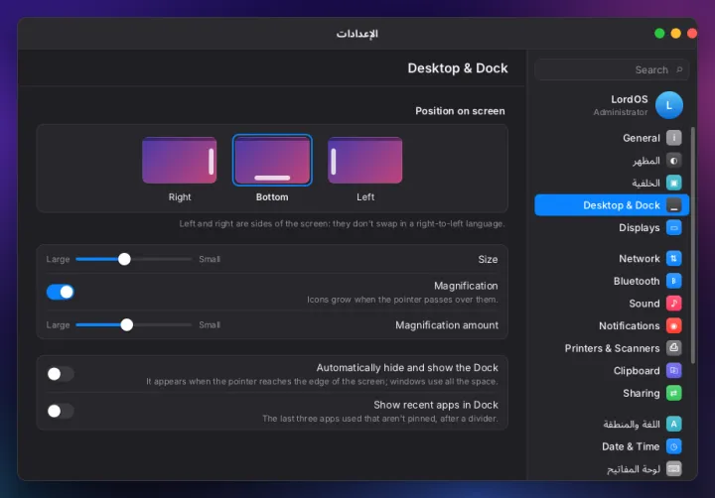
Task: Click the red close window button
Action: (x=692, y=34)
